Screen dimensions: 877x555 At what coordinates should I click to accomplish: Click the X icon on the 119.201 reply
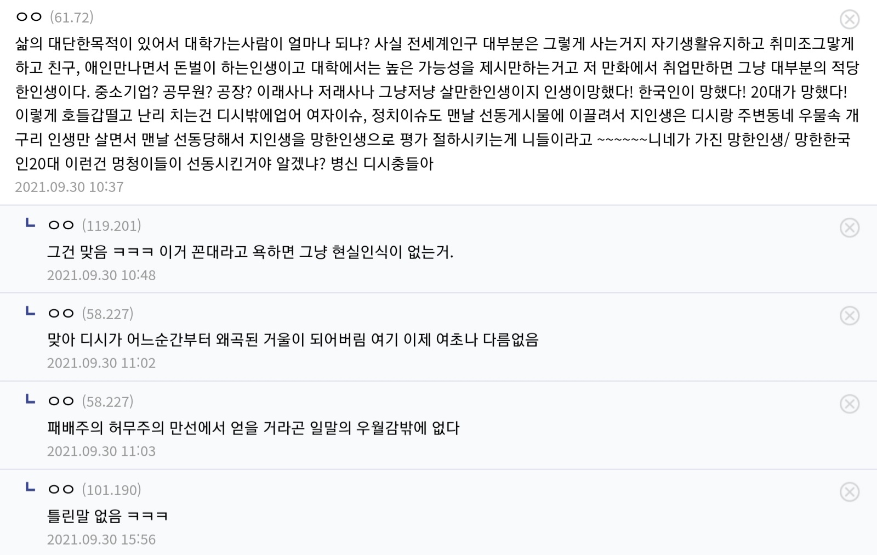point(849,228)
